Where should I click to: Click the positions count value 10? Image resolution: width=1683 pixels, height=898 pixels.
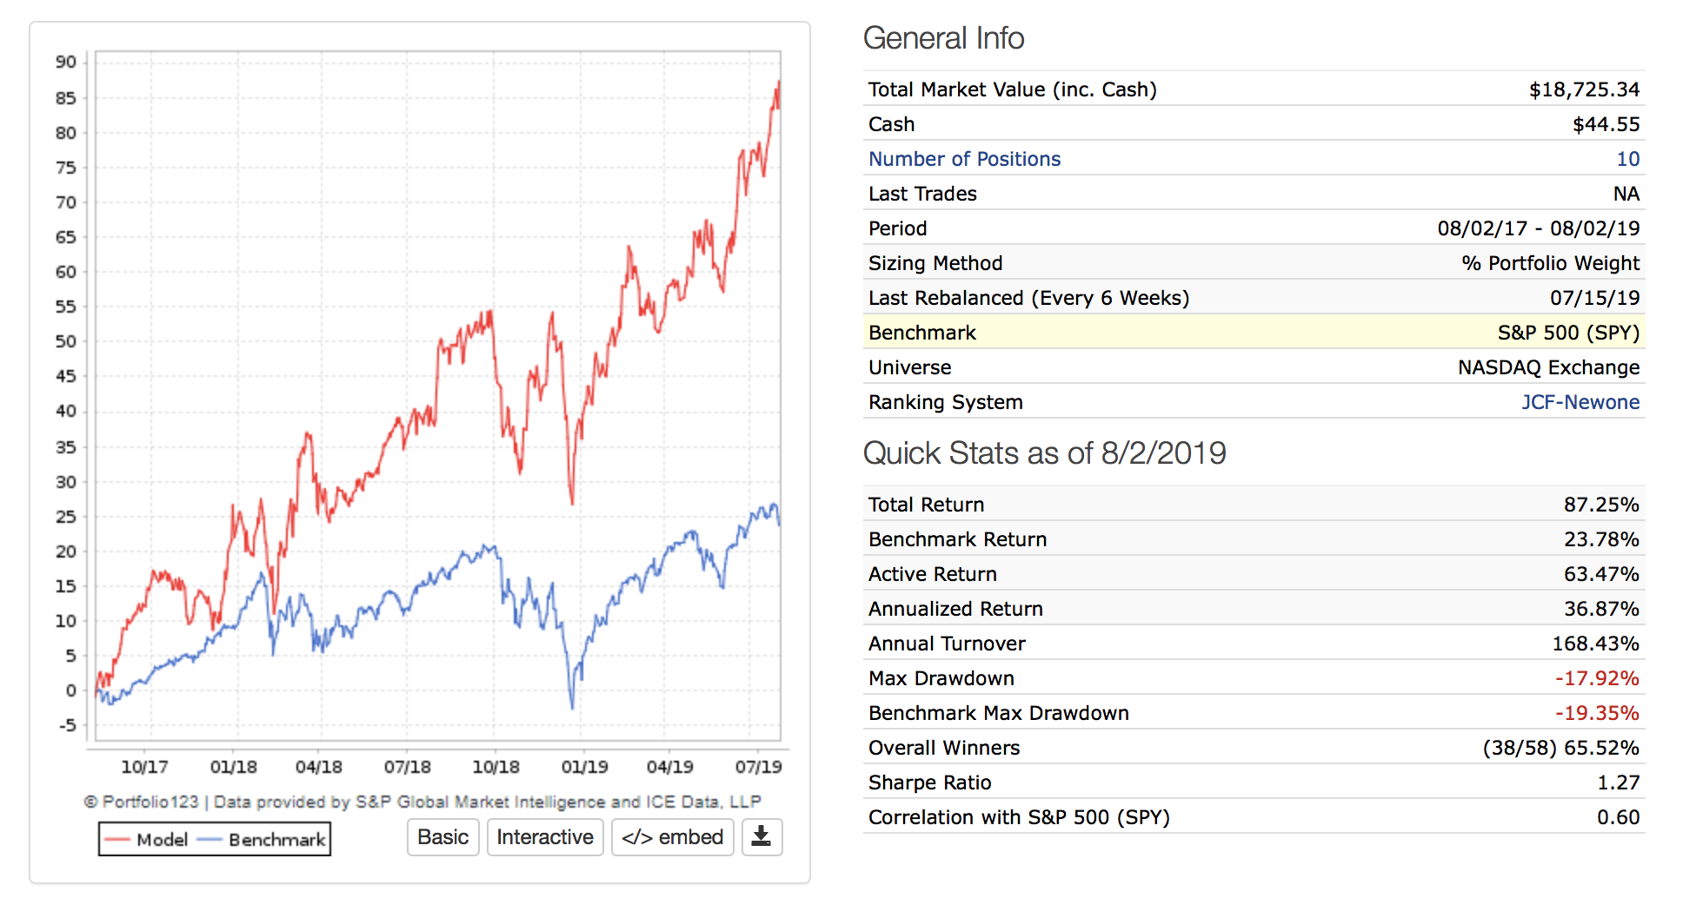pyautogui.click(x=1627, y=159)
